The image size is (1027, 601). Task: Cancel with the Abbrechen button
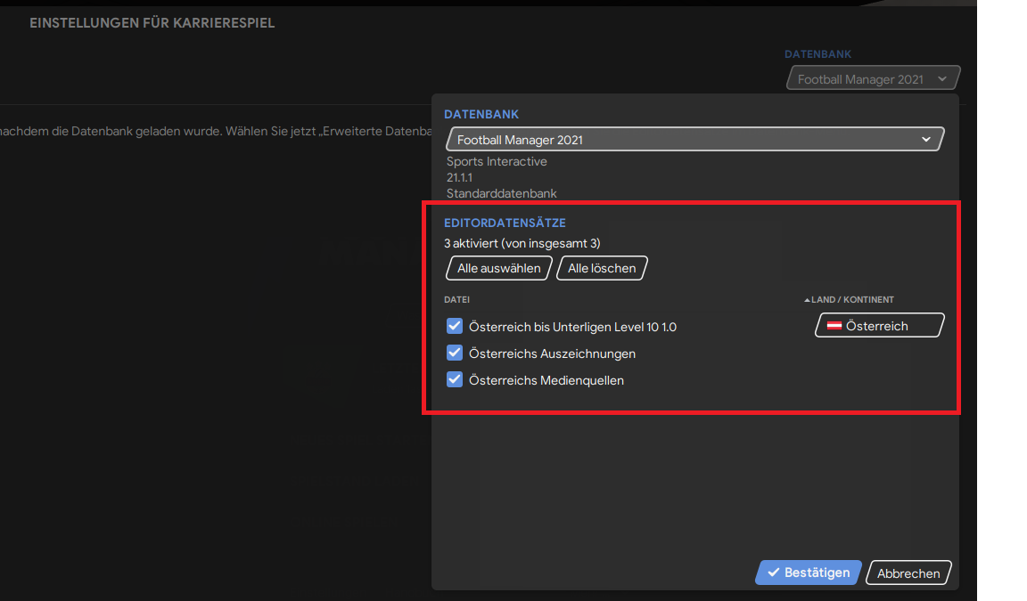pyautogui.click(x=908, y=573)
